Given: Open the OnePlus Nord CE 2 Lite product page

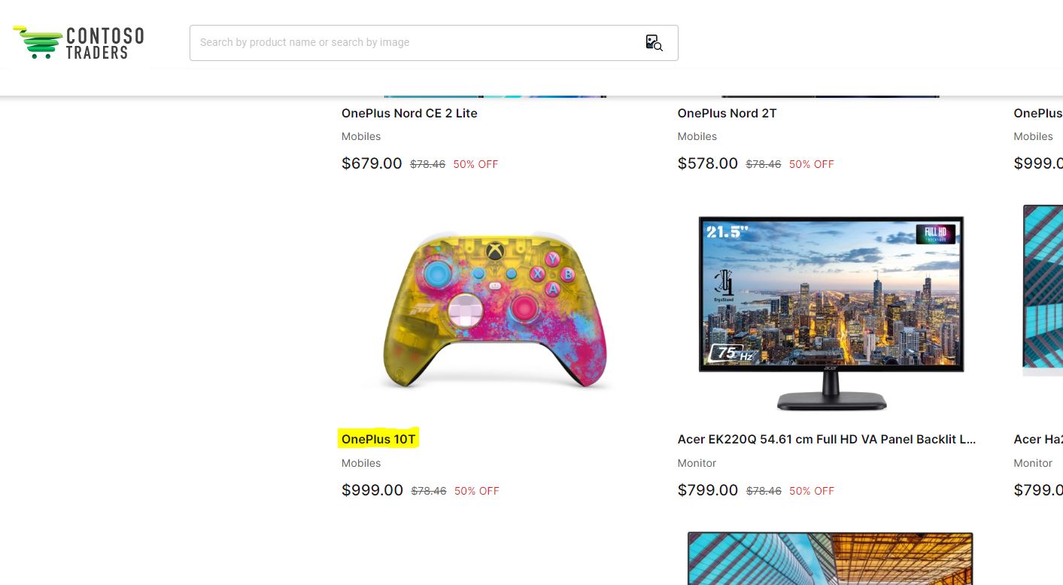Looking at the screenshot, I should tap(409, 113).
